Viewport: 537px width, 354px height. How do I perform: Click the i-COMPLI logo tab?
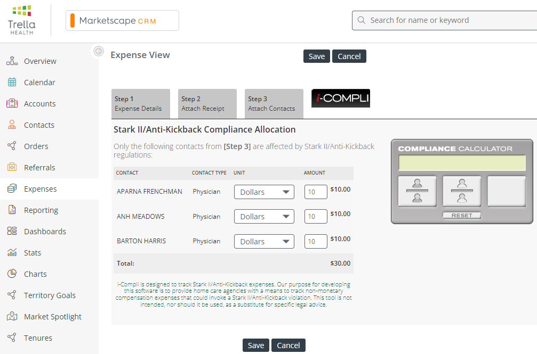point(341,98)
